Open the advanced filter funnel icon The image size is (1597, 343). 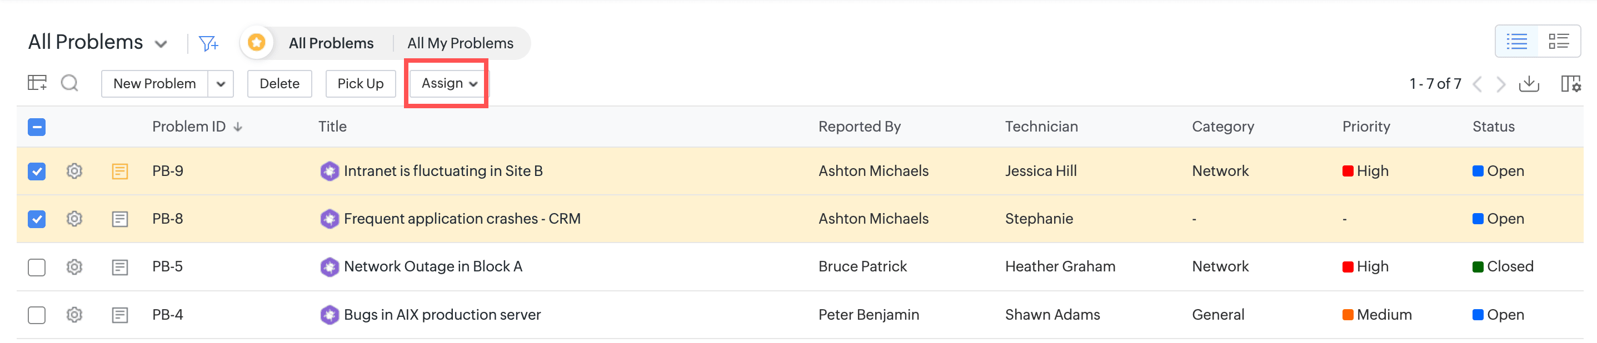[x=208, y=43]
